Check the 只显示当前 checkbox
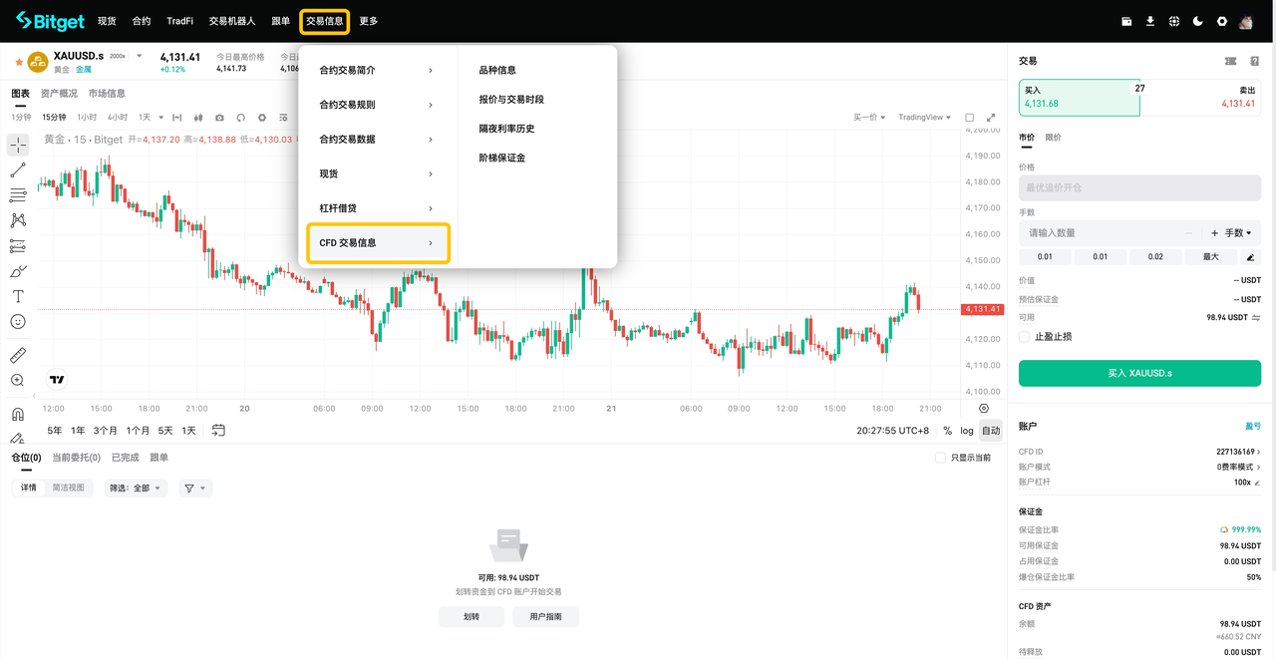 coord(940,458)
